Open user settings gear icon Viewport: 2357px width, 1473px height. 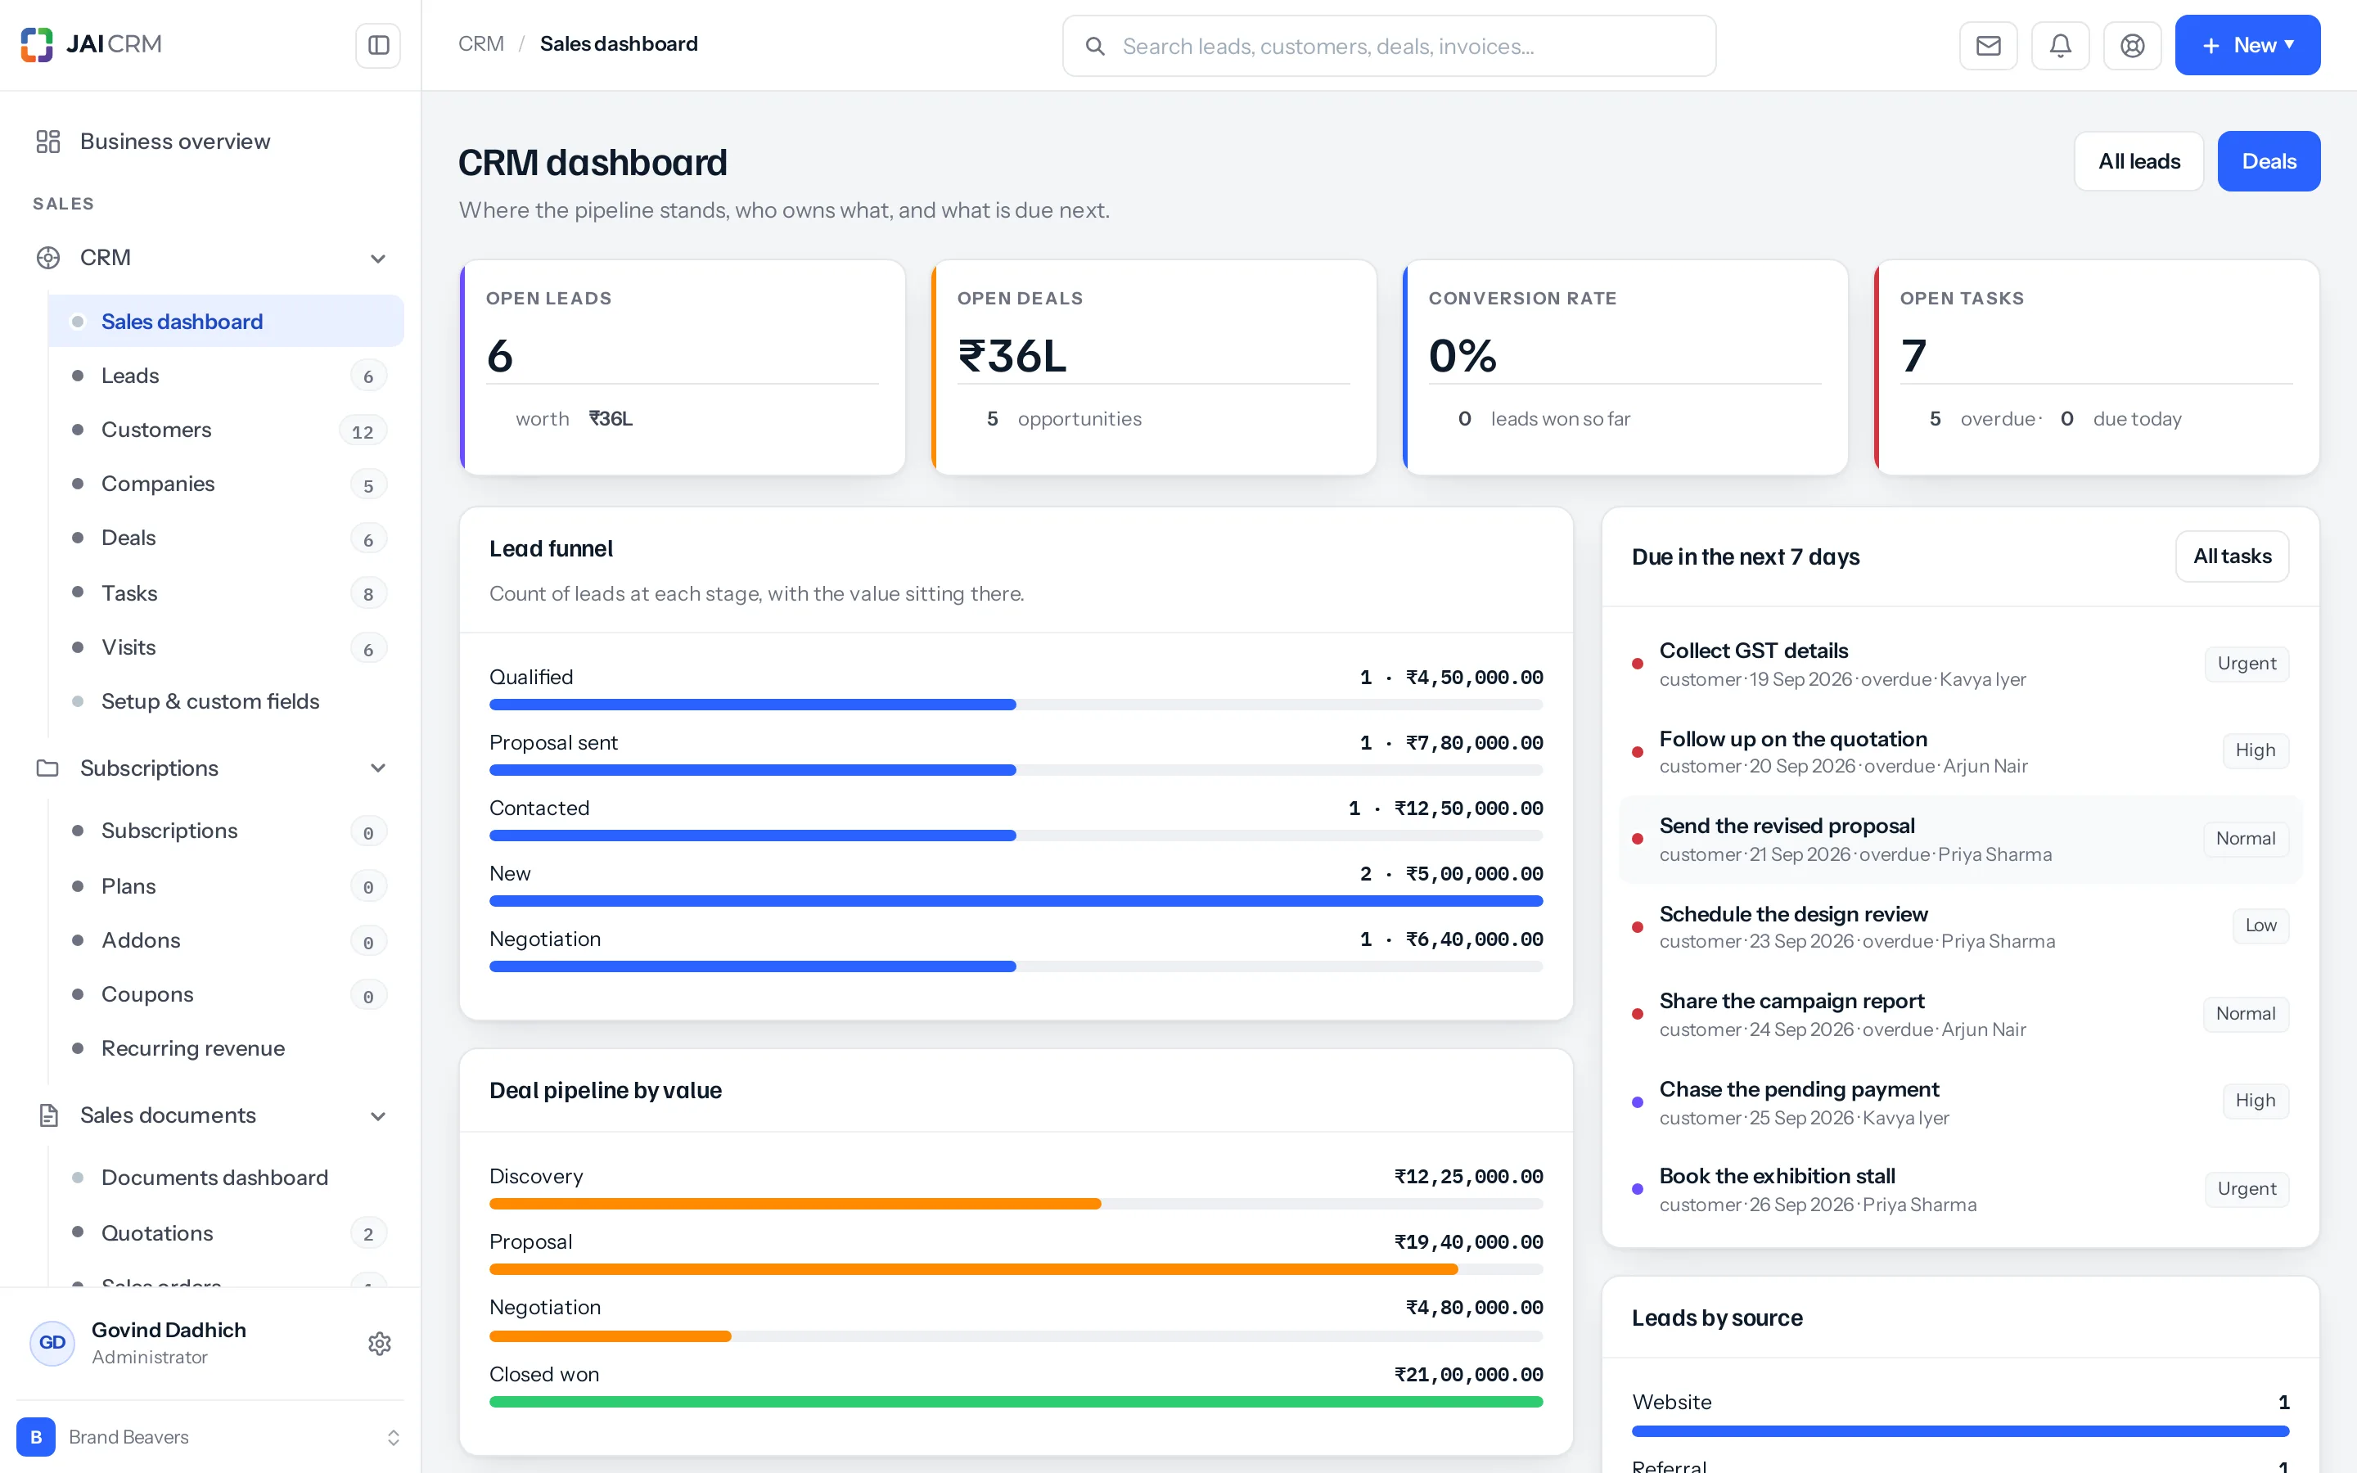(x=380, y=1344)
